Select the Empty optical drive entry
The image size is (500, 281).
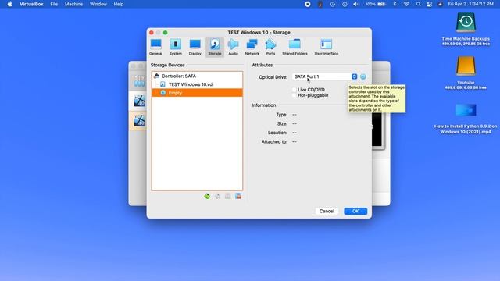point(197,93)
